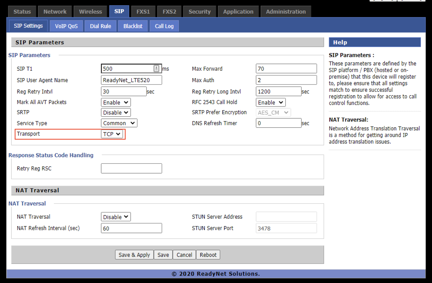Expand the SRTP Disable dropdown
Image resolution: width=432 pixels, height=283 pixels.
pos(116,113)
